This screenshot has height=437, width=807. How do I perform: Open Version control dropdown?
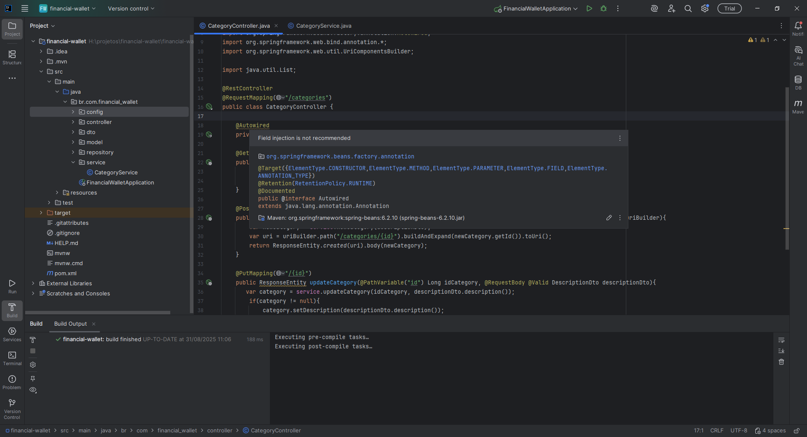coord(131,8)
